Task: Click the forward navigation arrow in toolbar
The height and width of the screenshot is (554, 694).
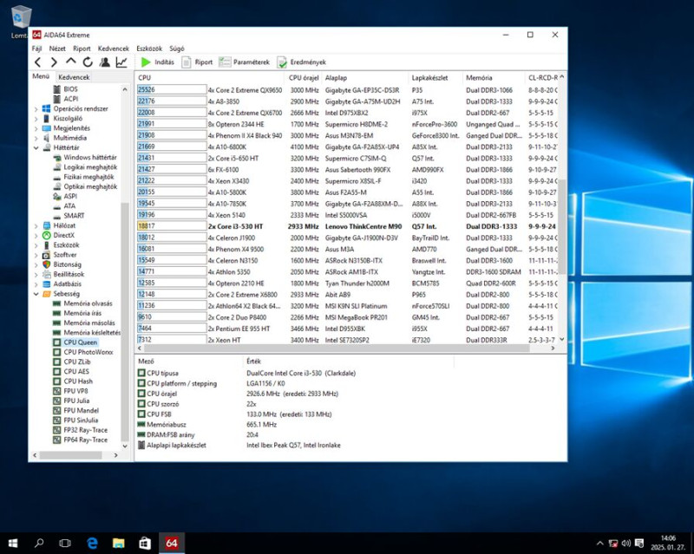Action: [x=54, y=62]
